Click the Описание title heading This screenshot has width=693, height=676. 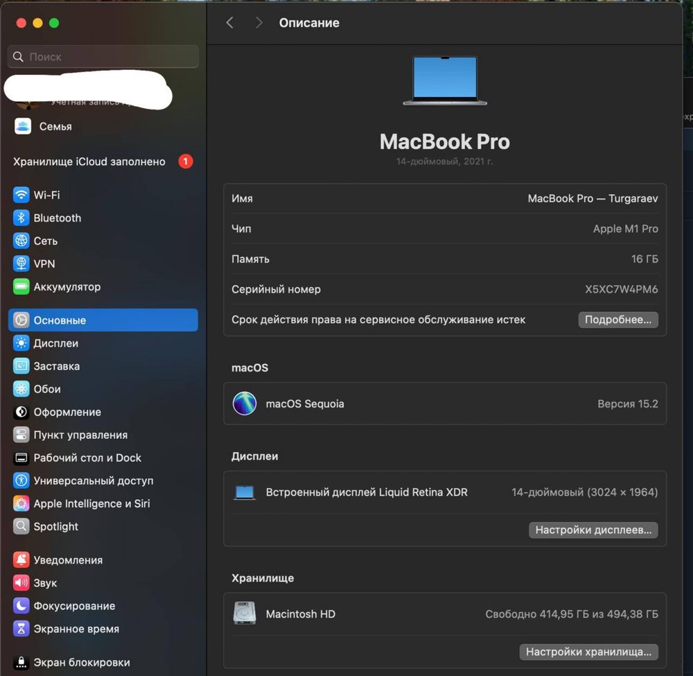pos(309,23)
